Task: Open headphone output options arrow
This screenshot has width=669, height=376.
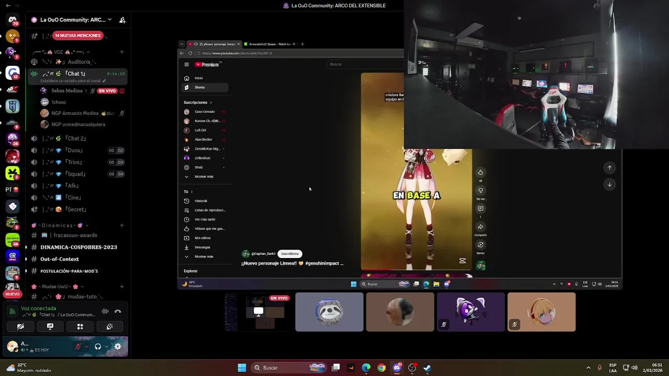Action: click(106, 346)
